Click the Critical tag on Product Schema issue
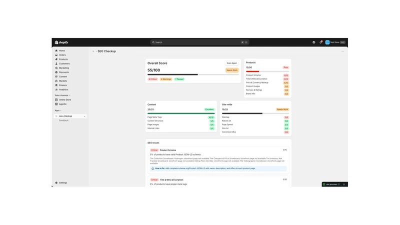The width and height of the screenshot is (400, 225). pyautogui.click(x=154, y=150)
